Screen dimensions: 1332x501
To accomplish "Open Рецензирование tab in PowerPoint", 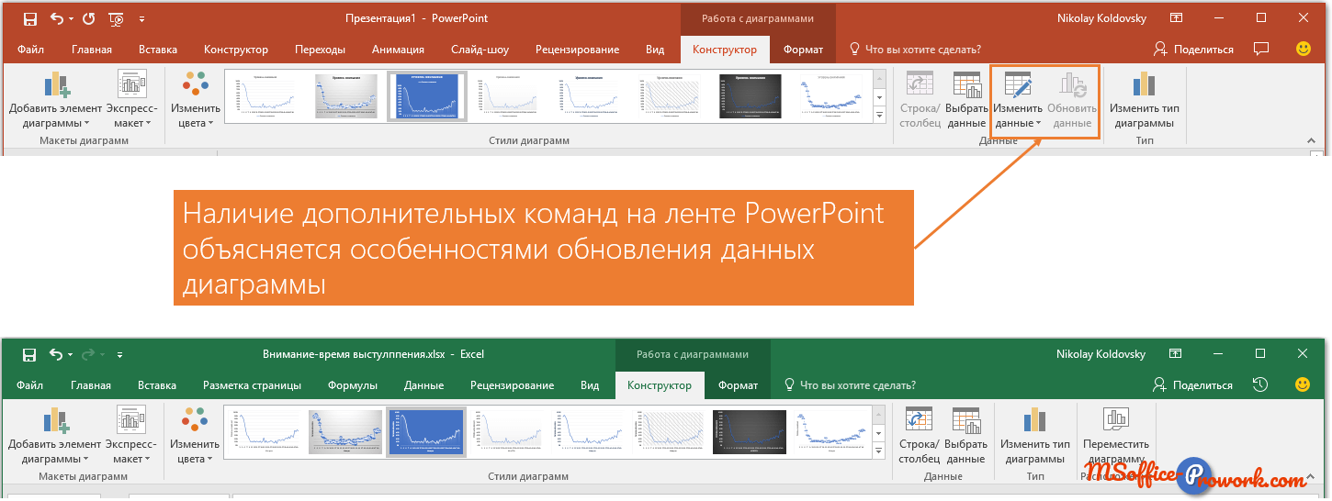I will [x=577, y=50].
